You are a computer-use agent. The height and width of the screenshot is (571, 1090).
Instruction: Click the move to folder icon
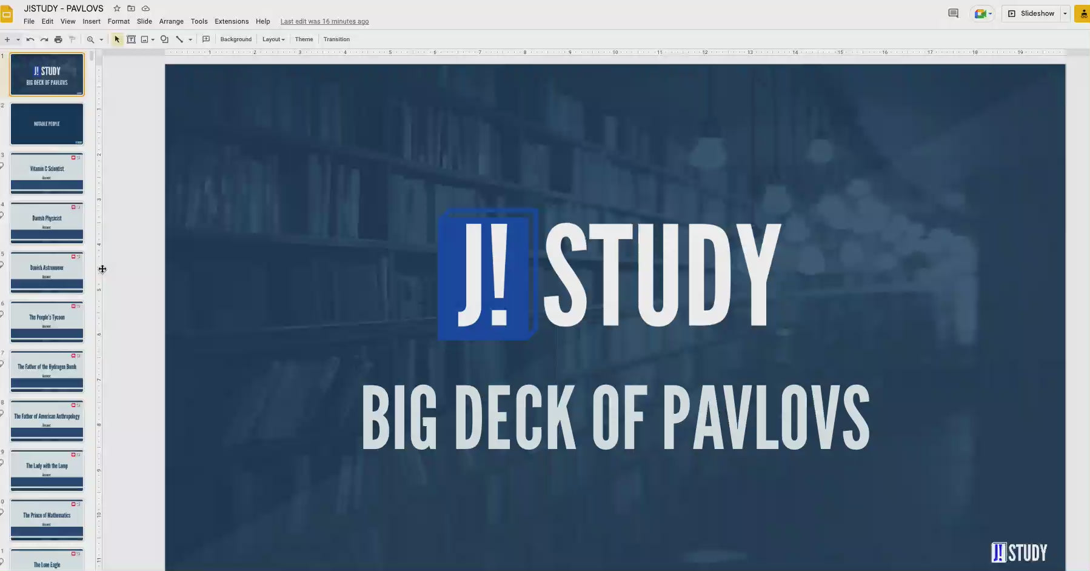131,8
